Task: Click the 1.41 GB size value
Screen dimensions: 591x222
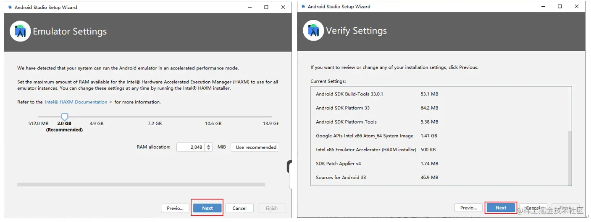Action: pos(429,136)
